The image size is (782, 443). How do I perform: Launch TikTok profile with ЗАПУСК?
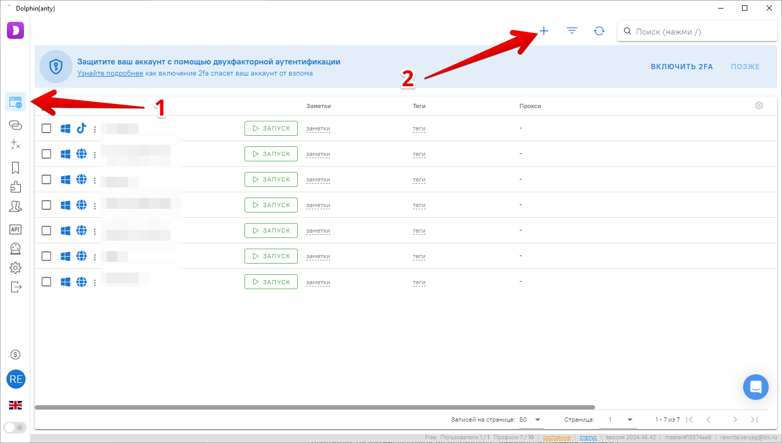[271, 128]
